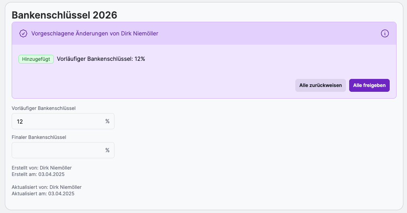Click the 'Finaler Bankenschlüssel' field label
Screen dimensions: 407x213
coord(39,137)
